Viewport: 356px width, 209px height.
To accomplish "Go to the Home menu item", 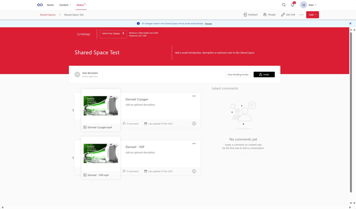I will click(50, 5).
